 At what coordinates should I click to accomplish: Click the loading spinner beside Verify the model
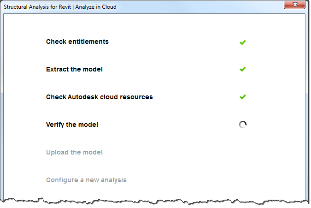pyautogui.click(x=243, y=125)
